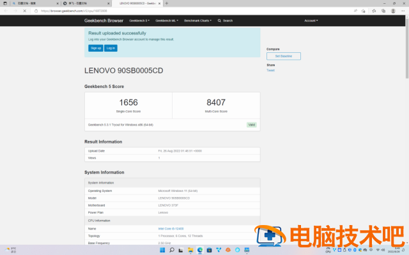This screenshot has height=255, width=409.
Task: Click the network icon in system tray
Action: coord(378,250)
